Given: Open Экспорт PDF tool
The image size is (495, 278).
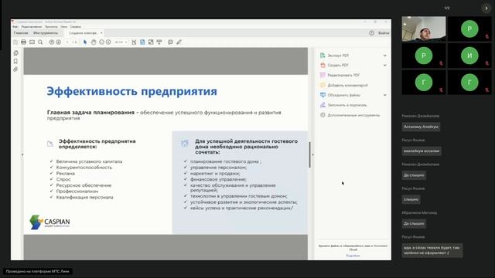Looking at the screenshot, I should point(338,56).
